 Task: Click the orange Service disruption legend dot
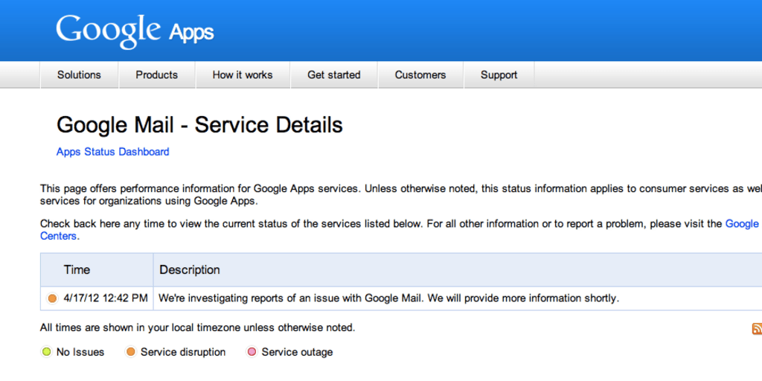point(130,352)
